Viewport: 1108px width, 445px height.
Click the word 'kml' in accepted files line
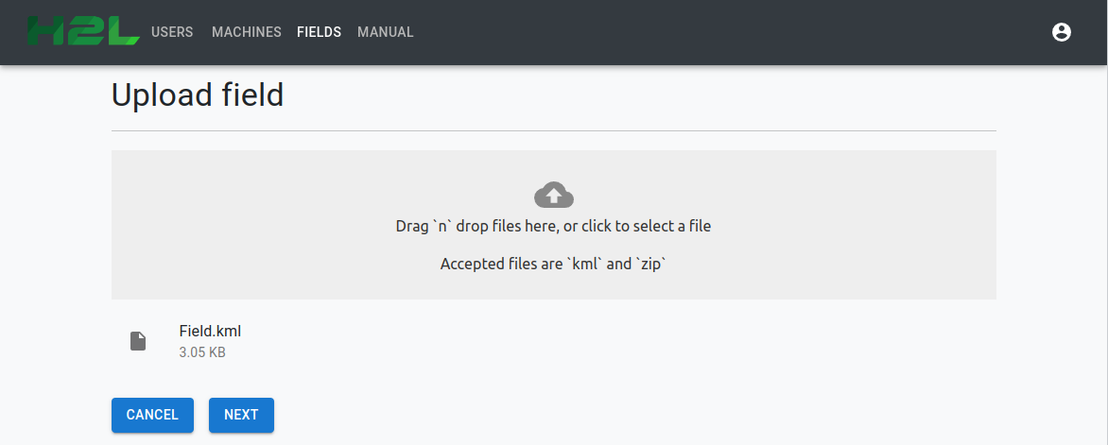pyautogui.click(x=586, y=265)
